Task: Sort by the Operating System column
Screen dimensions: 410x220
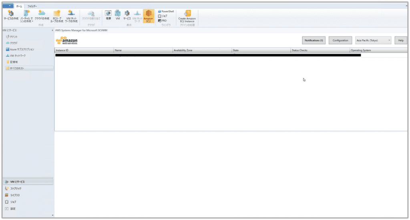Action: click(379, 50)
